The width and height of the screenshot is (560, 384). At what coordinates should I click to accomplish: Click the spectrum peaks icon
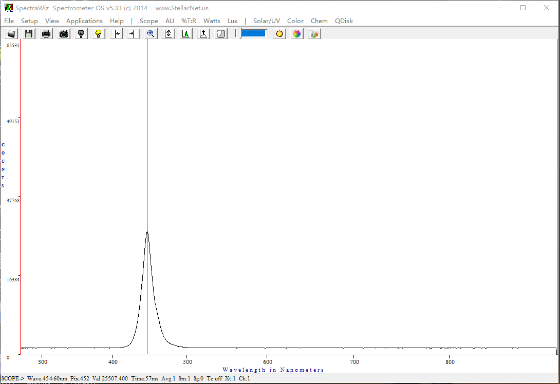pos(186,34)
